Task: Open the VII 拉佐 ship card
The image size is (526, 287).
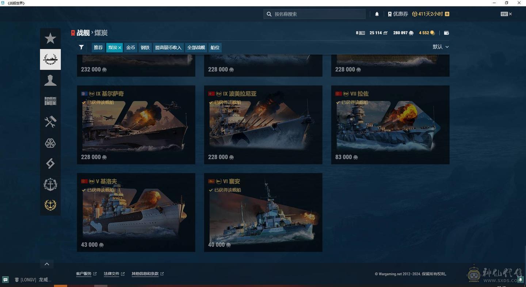Action: [390, 125]
